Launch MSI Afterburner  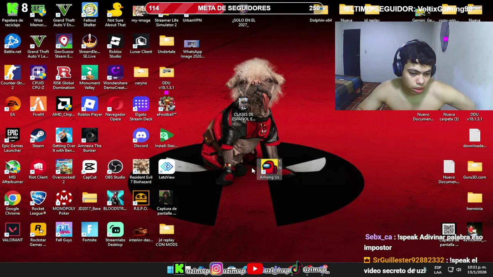13,172
